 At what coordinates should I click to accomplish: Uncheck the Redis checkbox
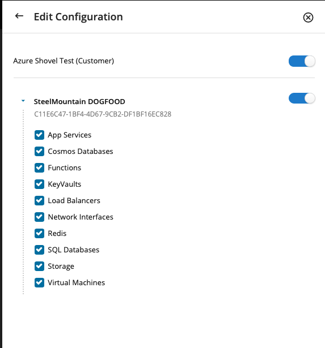pyautogui.click(x=39, y=234)
